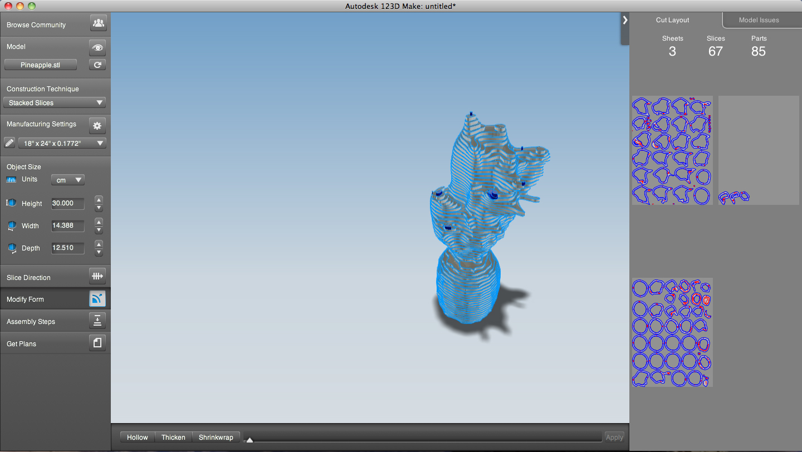Viewport: 802px width, 452px height.
Task: Collapse the right panel arrow
Action: (625, 20)
